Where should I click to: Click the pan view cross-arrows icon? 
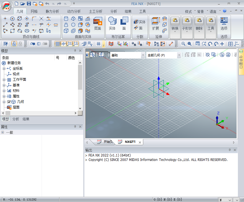222,44
